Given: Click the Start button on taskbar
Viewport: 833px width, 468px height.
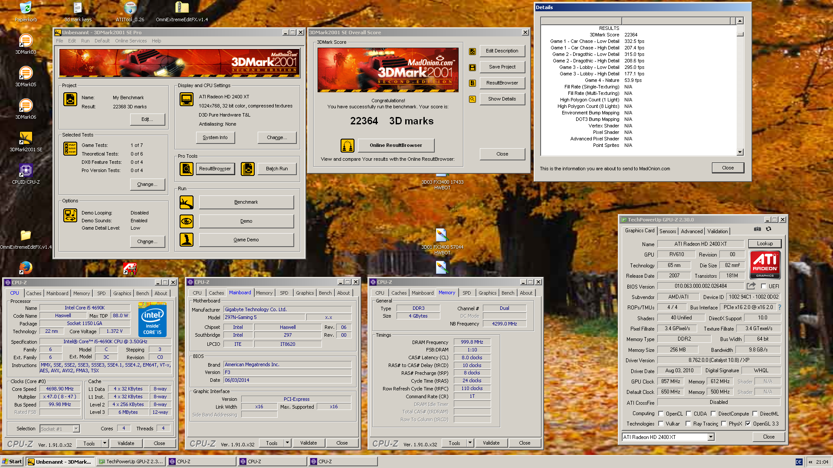Looking at the screenshot, I should 12,461.
